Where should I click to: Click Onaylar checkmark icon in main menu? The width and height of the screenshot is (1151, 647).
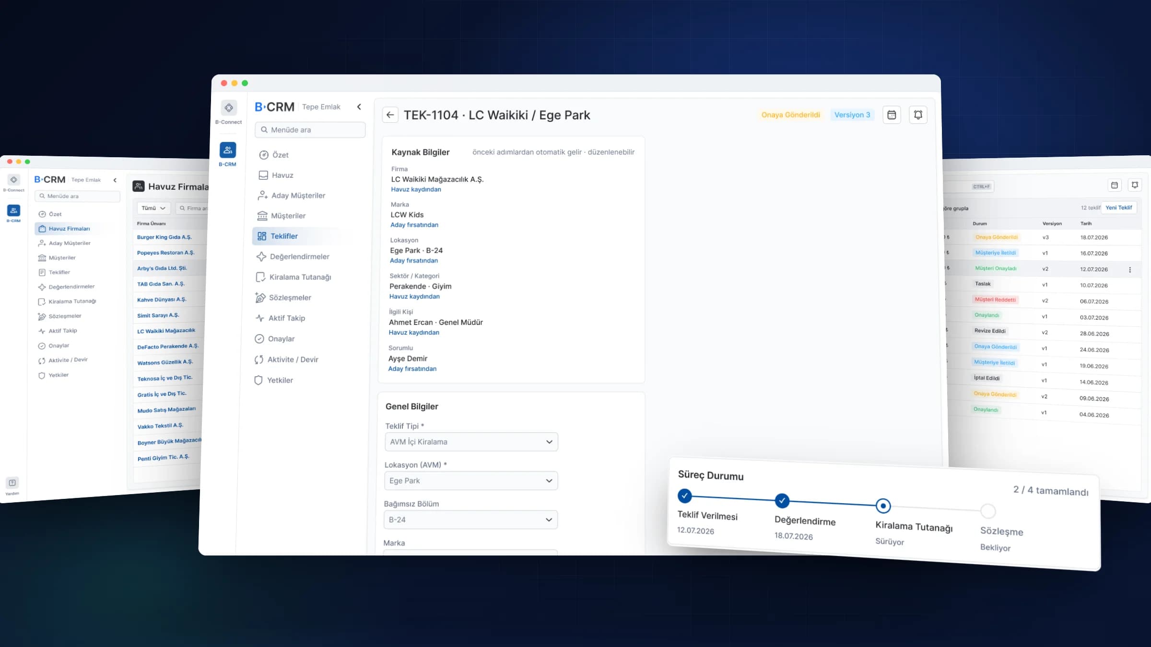259,339
